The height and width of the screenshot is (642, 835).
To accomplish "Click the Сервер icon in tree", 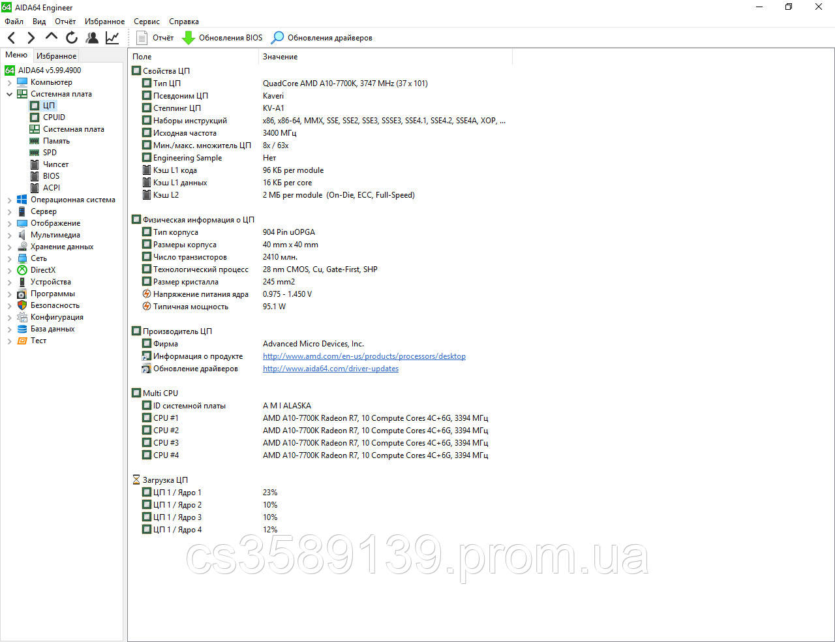I will 22,211.
